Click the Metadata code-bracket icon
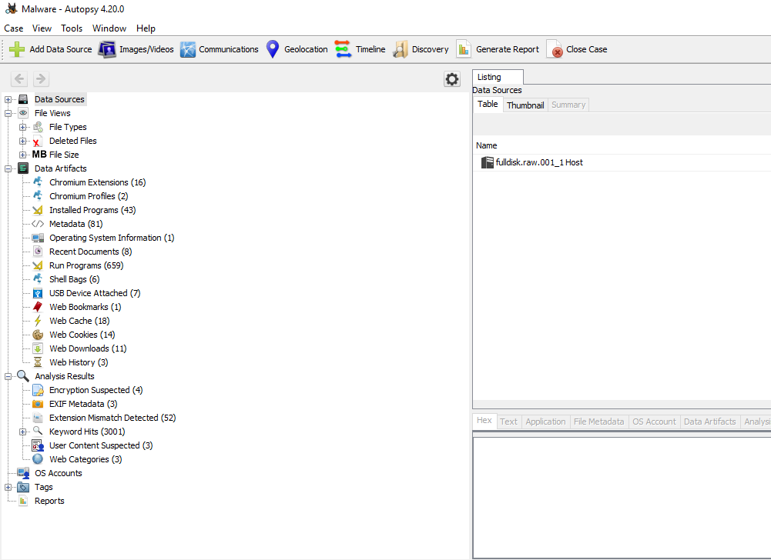This screenshot has width=771, height=560. (38, 224)
